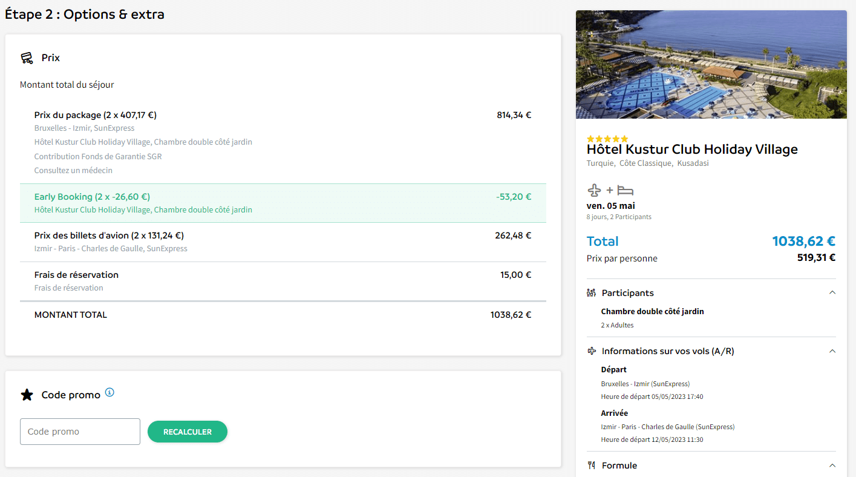This screenshot has height=477, width=856.
Task: Click the Prix price tag icon
Action: pyautogui.click(x=27, y=58)
